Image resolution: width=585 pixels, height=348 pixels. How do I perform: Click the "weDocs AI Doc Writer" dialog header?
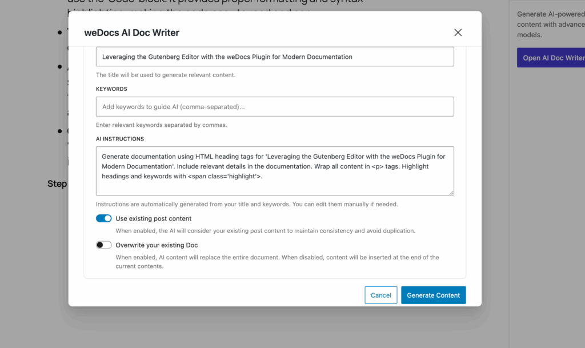pos(131,33)
